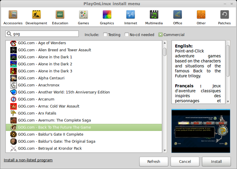Open the Patches category
The image size is (237, 169).
click(x=224, y=17)
